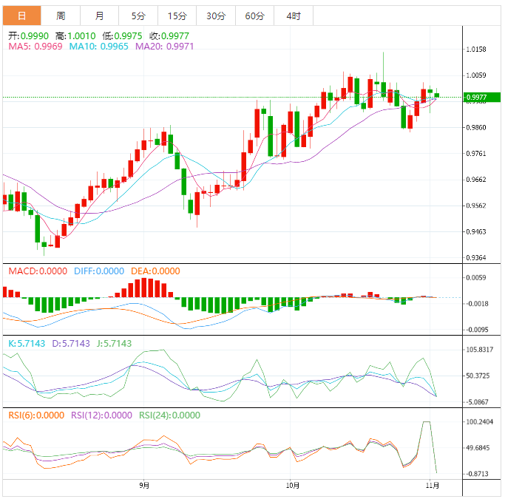The image size is (505, 499).
Task: Switch chart to the 15分 interval
Action: pos(177,16)
